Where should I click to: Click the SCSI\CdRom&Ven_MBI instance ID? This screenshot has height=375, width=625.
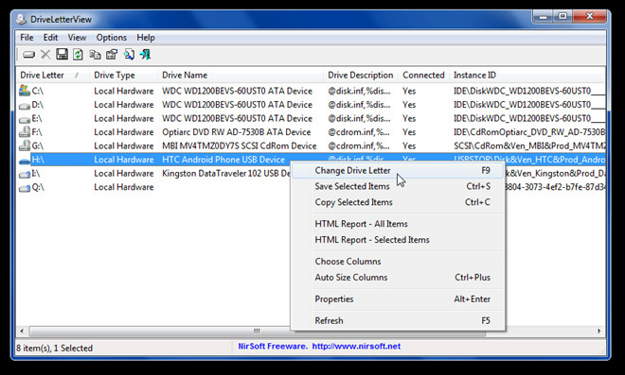tap(529, 146)
